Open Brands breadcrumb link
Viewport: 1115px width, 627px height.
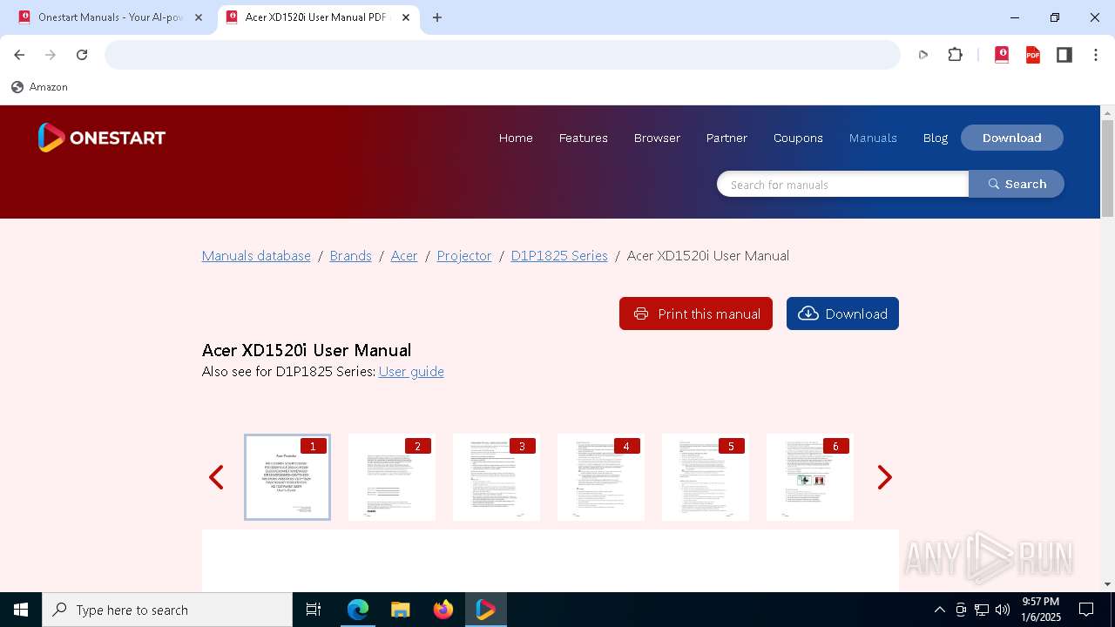[350, 255]
